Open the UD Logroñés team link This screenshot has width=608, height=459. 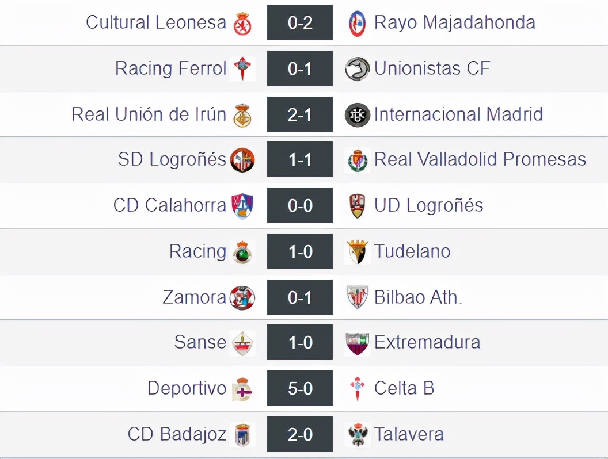click(x=428, y=205)
